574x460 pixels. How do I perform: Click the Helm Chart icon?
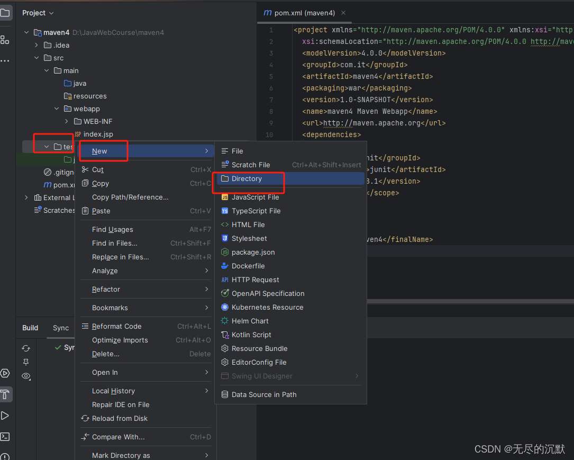coord(225,321)
